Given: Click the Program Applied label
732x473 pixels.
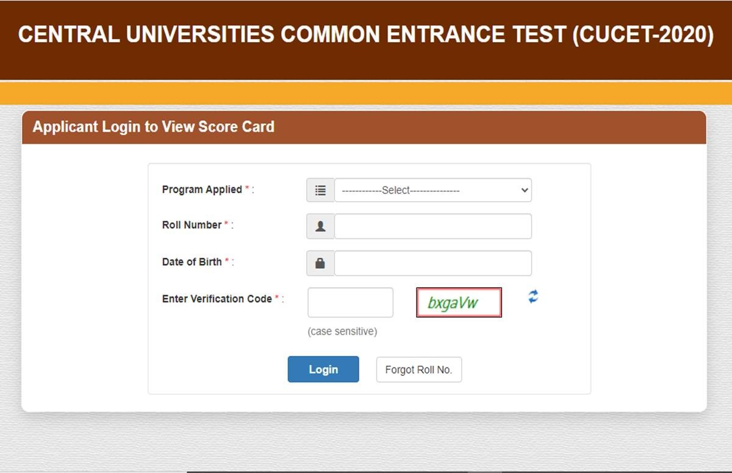Looking at the screenshot, I should point(202,190).
